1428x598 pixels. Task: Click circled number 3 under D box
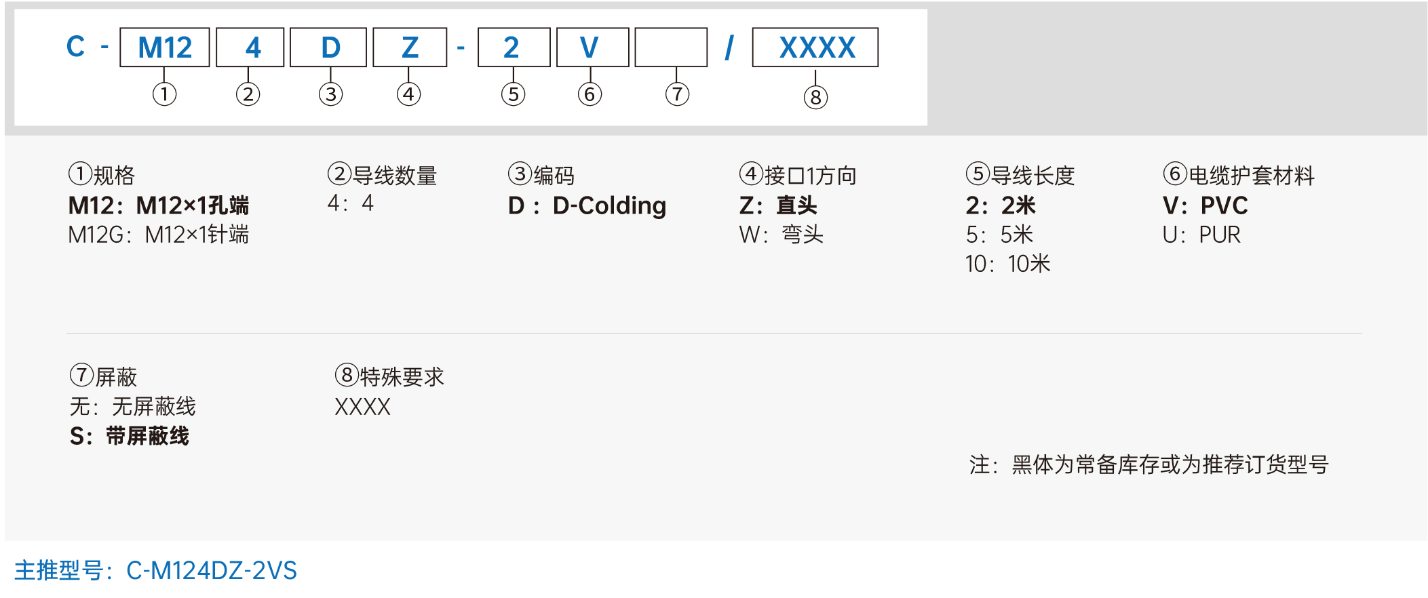330,94
